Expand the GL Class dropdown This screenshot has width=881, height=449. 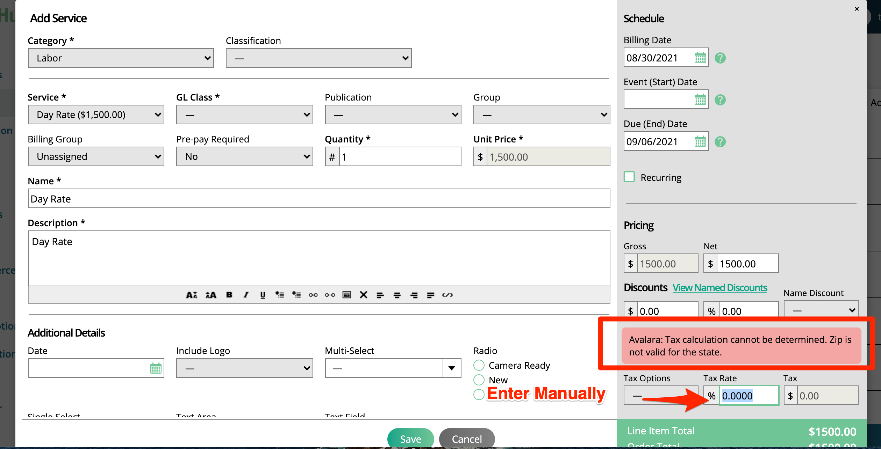pyautogui.click(x=244, y=115)
